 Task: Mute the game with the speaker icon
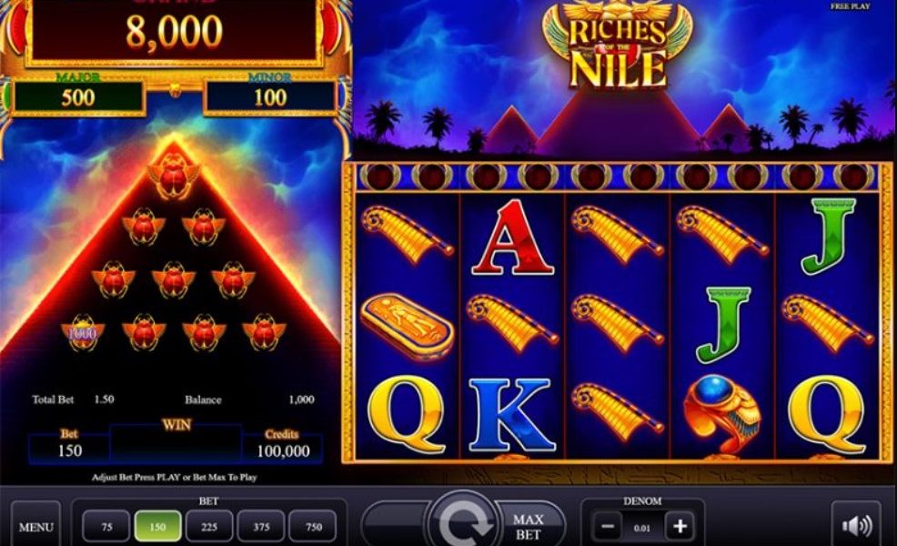point(856,525)
